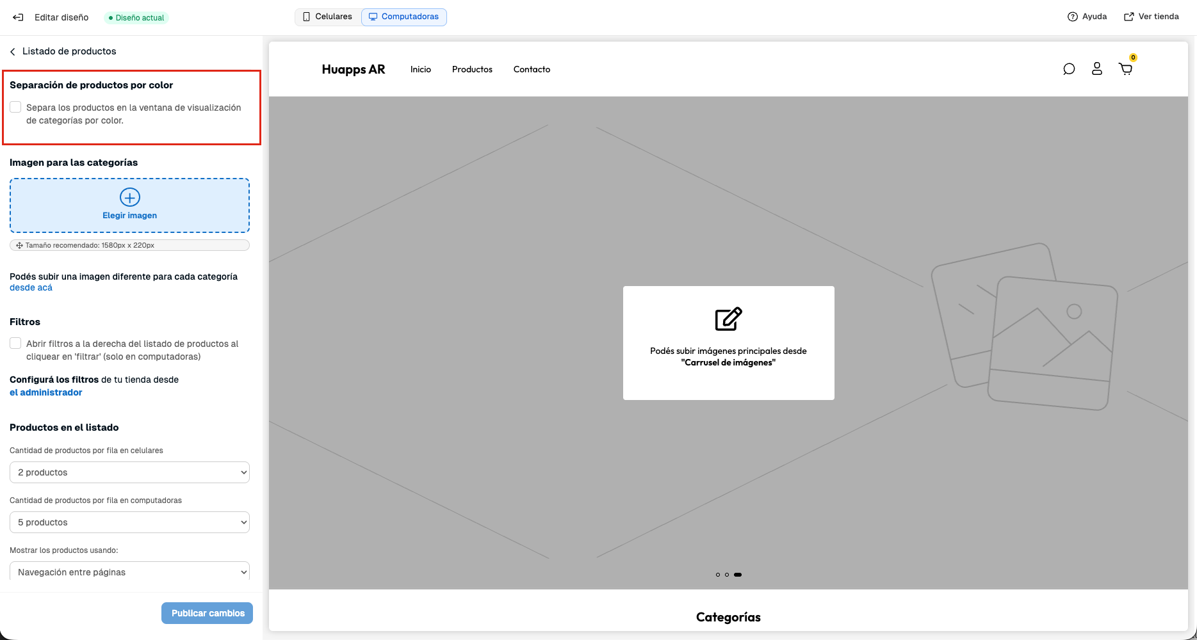Click the cart count badge

point(1133,58)
